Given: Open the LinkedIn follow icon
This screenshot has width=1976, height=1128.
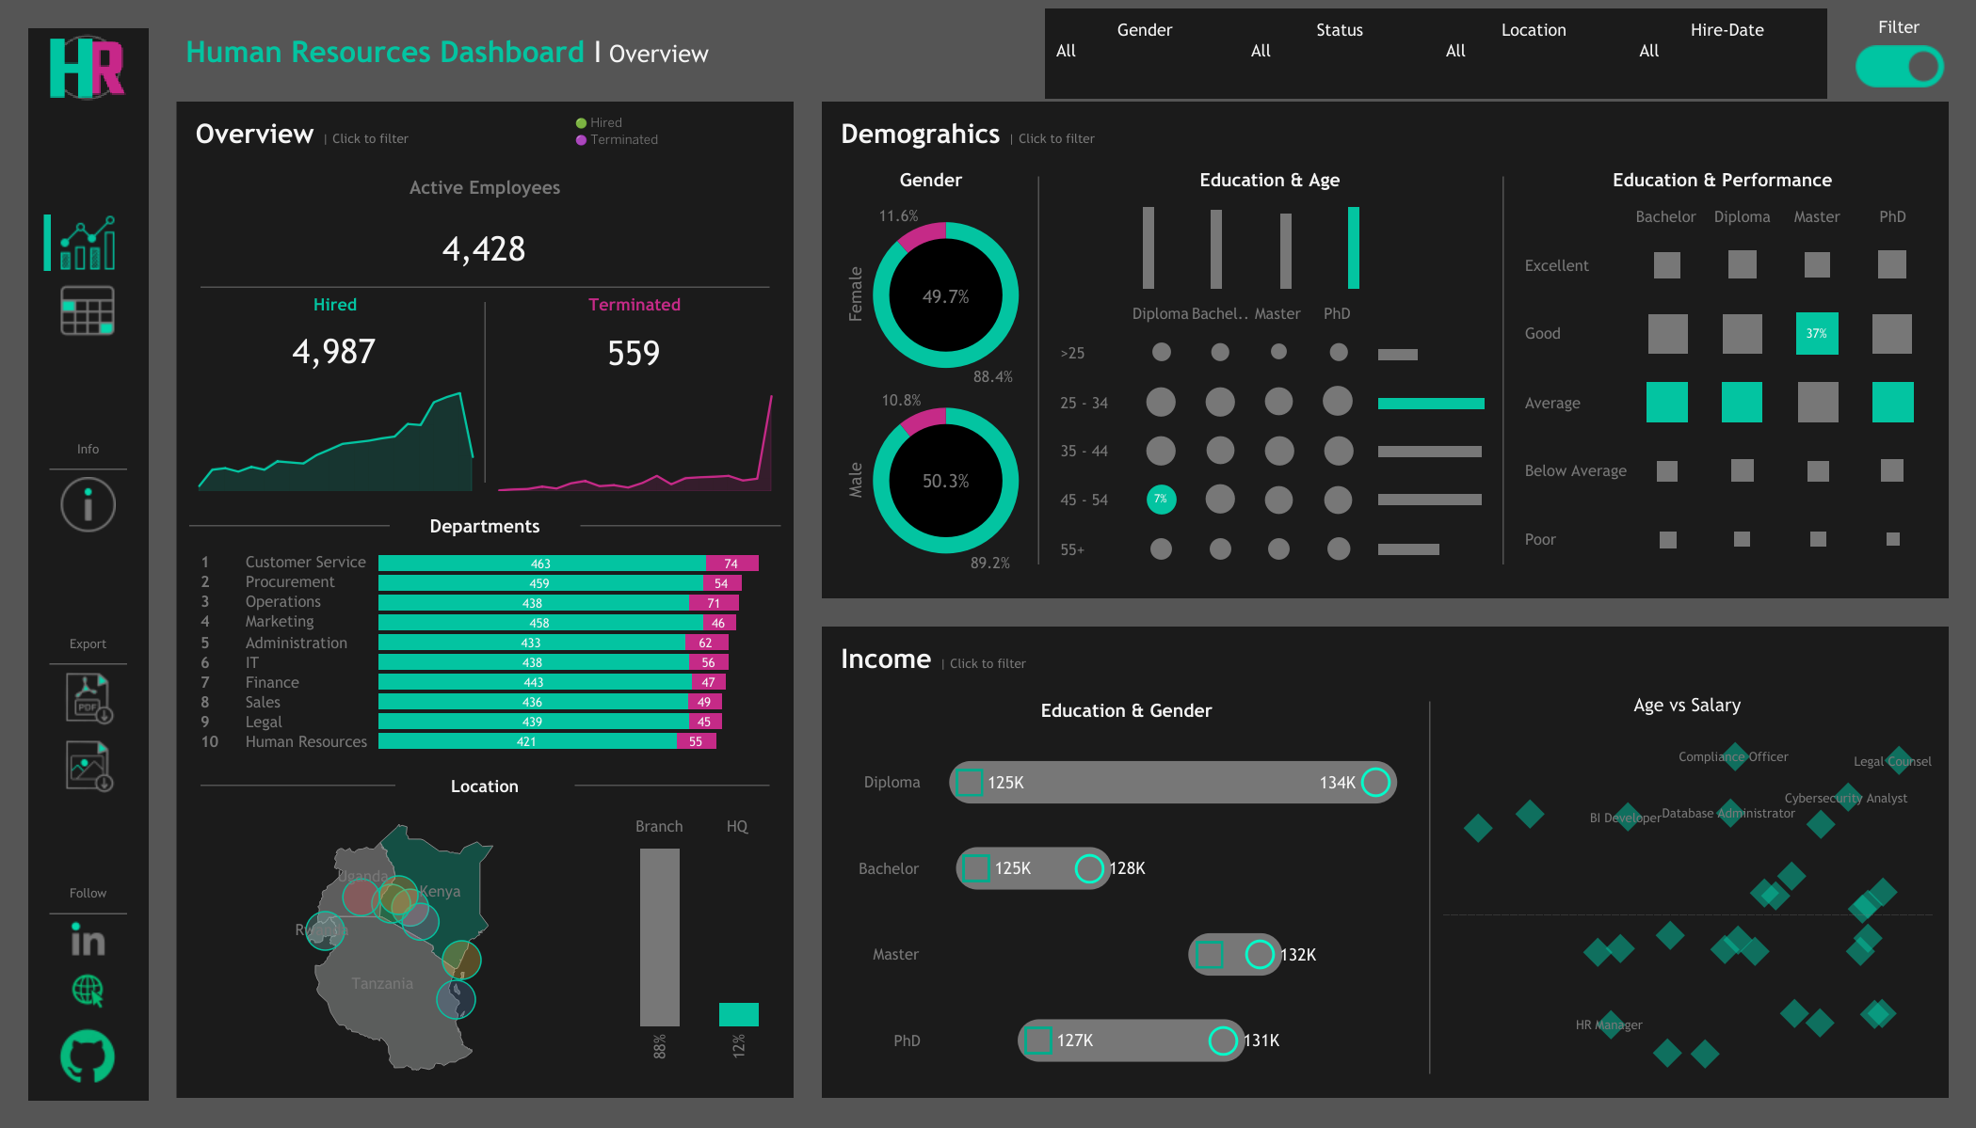Looking at the screenshot, I should pyautogui.click(x=88, y=940).
